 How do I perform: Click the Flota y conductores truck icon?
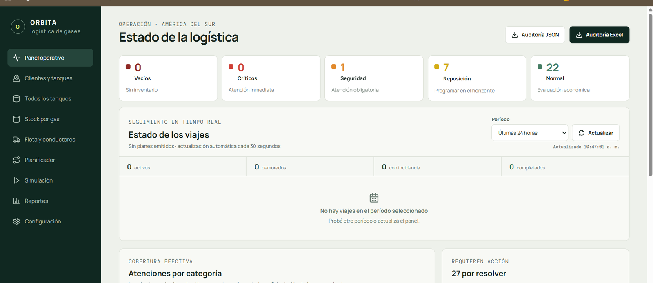pyautogui.click(x=16, y=139)
